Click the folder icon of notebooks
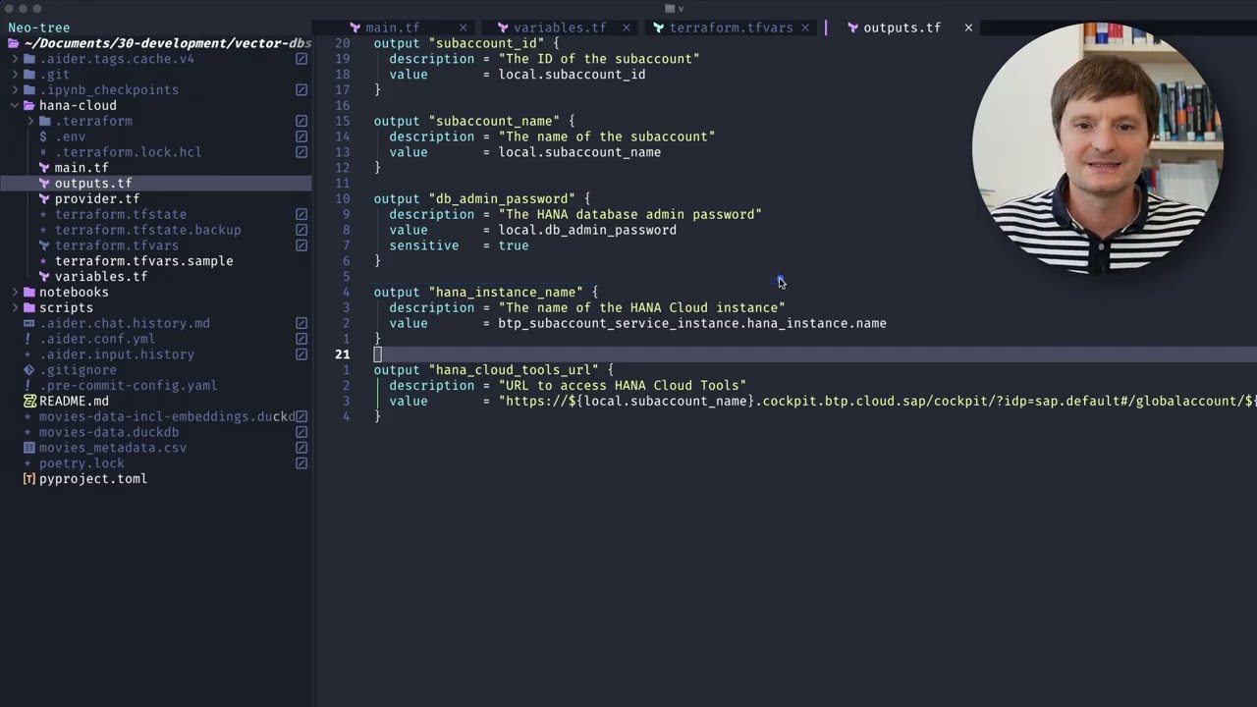This screenshot has width=1257, height=707. coord(29,293)
